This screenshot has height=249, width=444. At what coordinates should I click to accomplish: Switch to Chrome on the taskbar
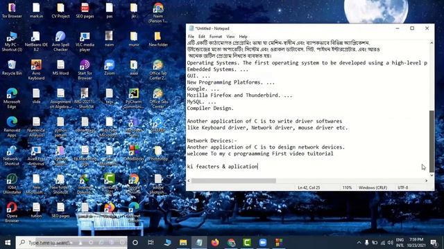(231, 243)
